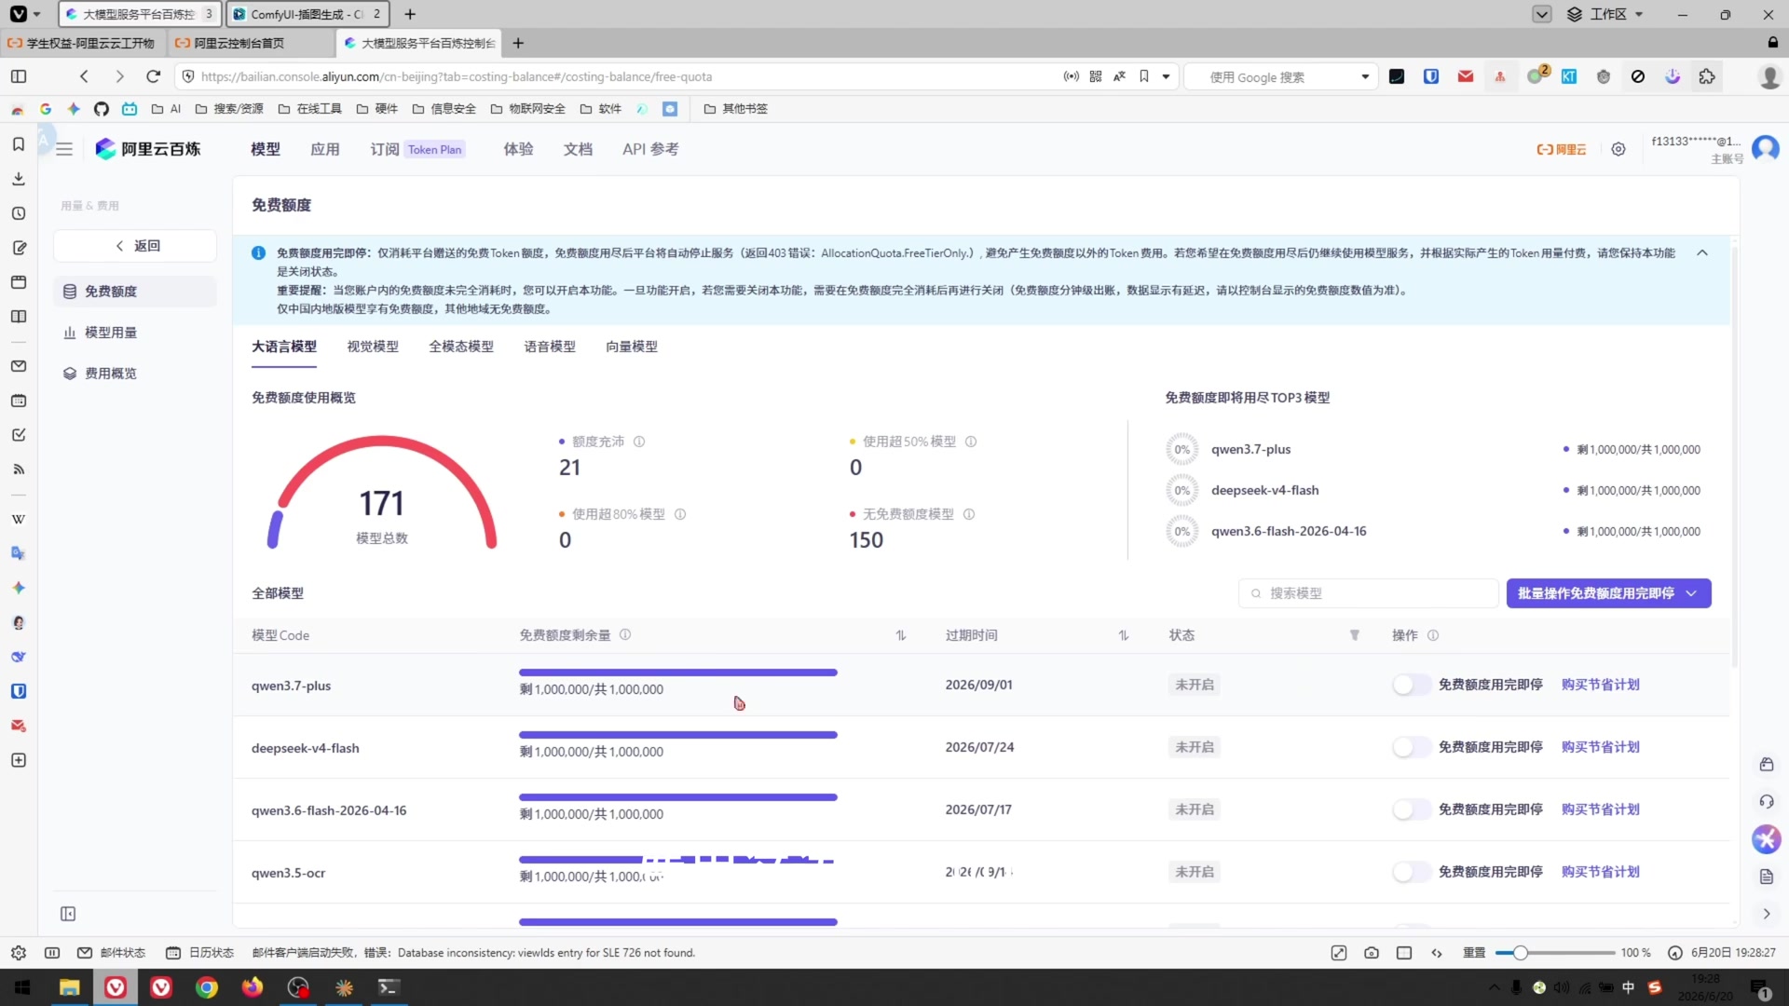
Task: Open the settings gear in page header
Action: (1618, 149)
